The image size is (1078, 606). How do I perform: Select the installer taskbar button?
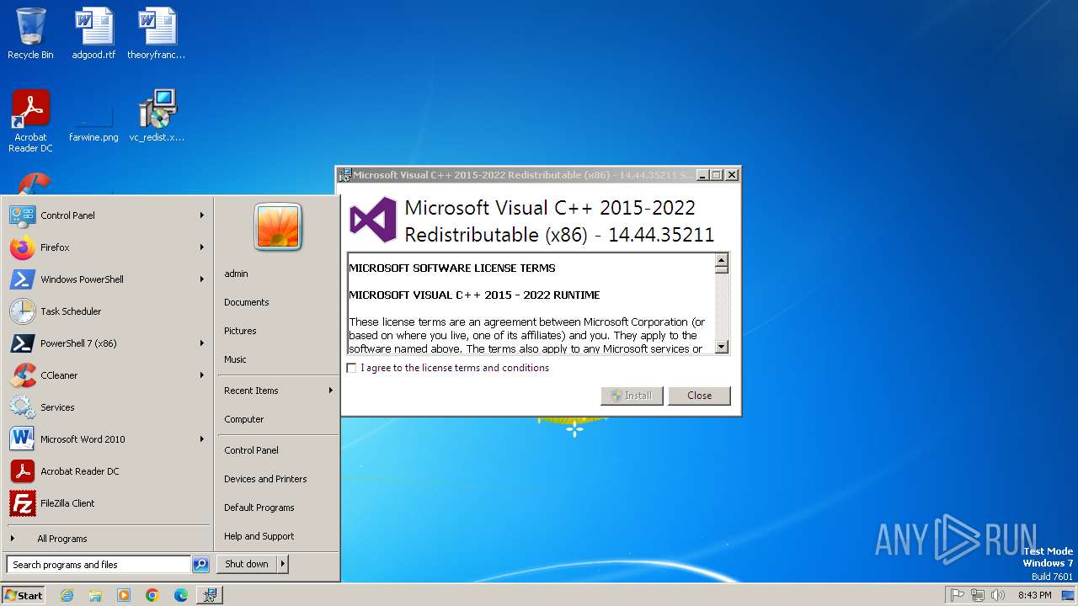point(210,595)
